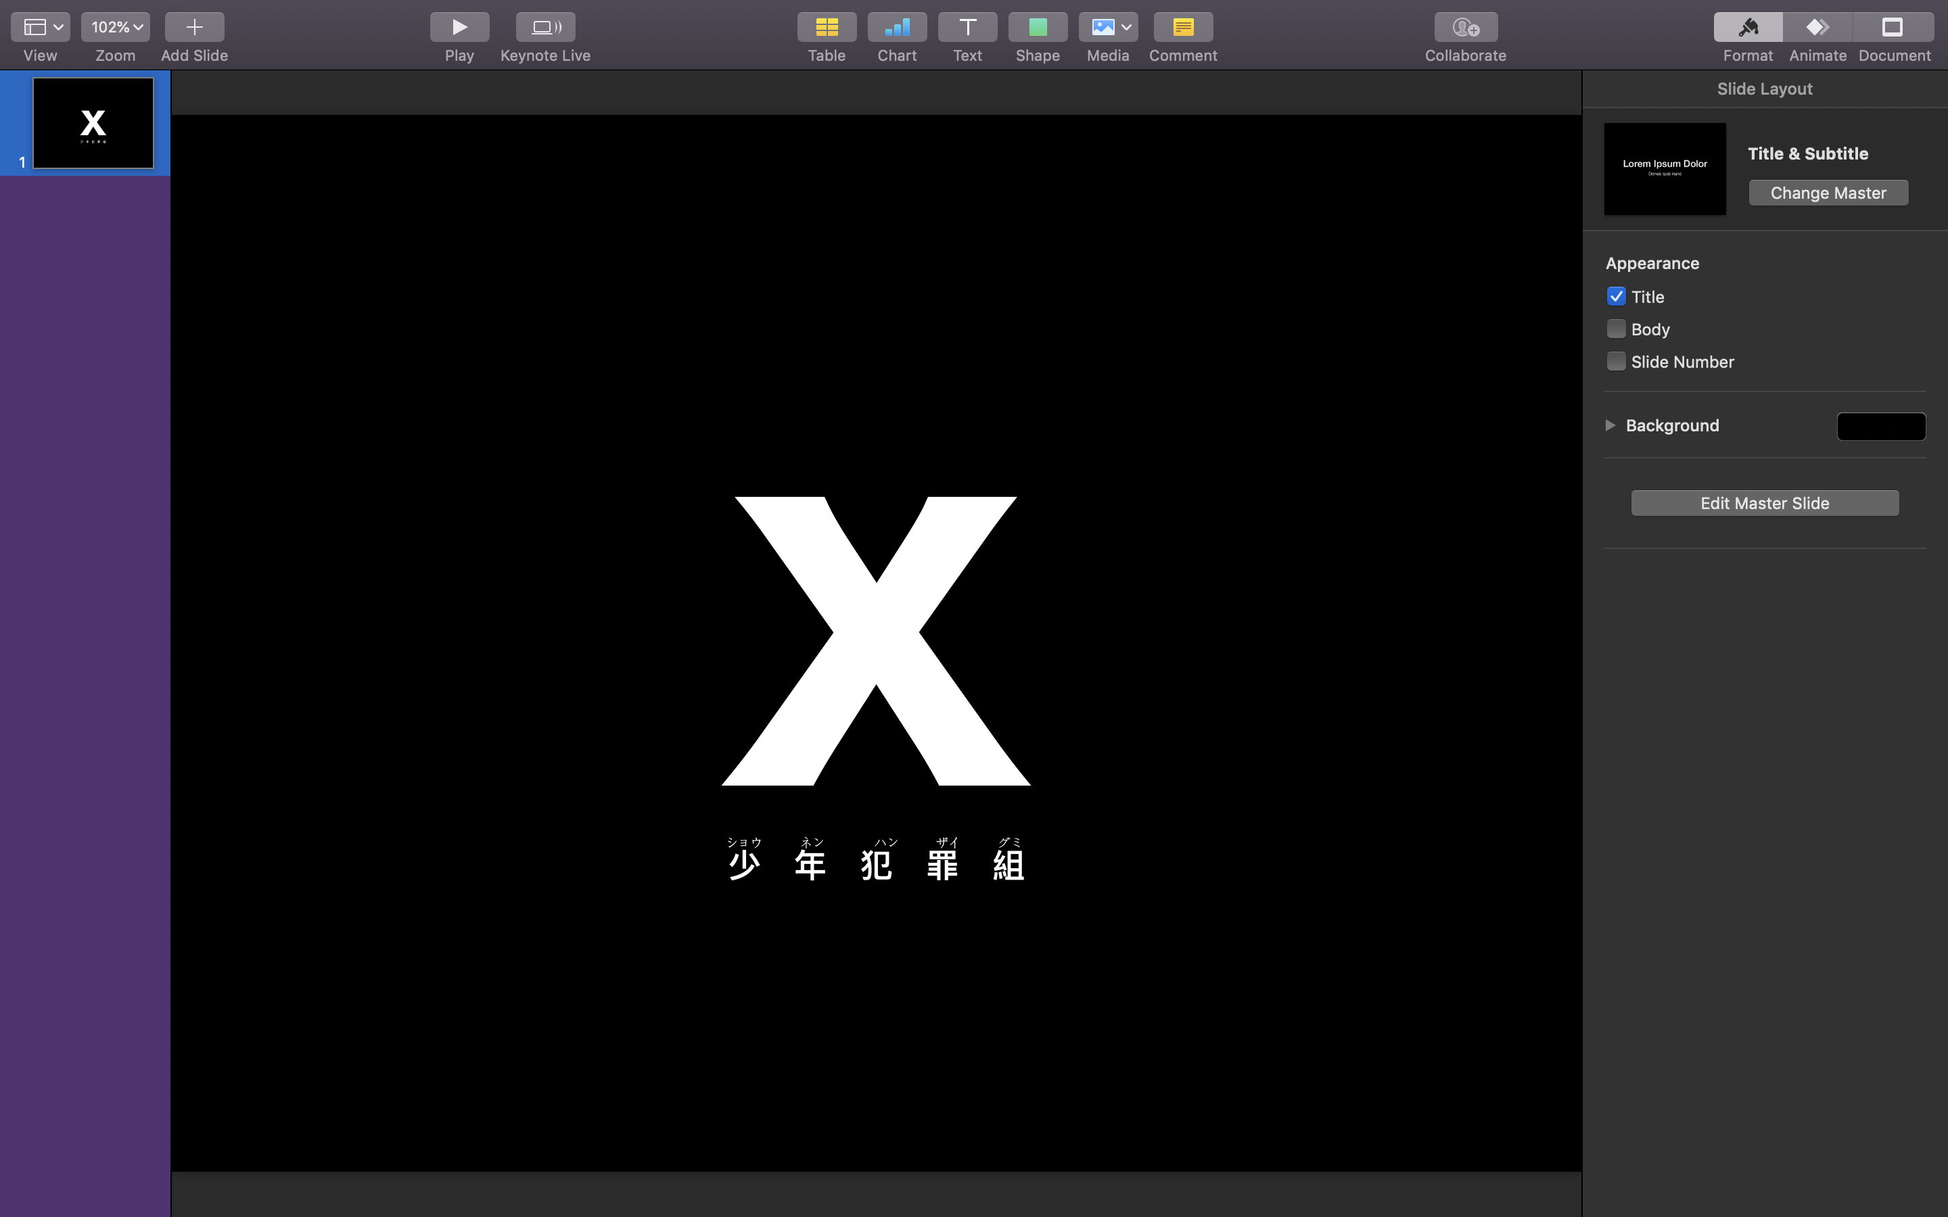1948x1217 pixels.
Task: Switch to the Animate inspector tab
Action: coord(1817,26)
